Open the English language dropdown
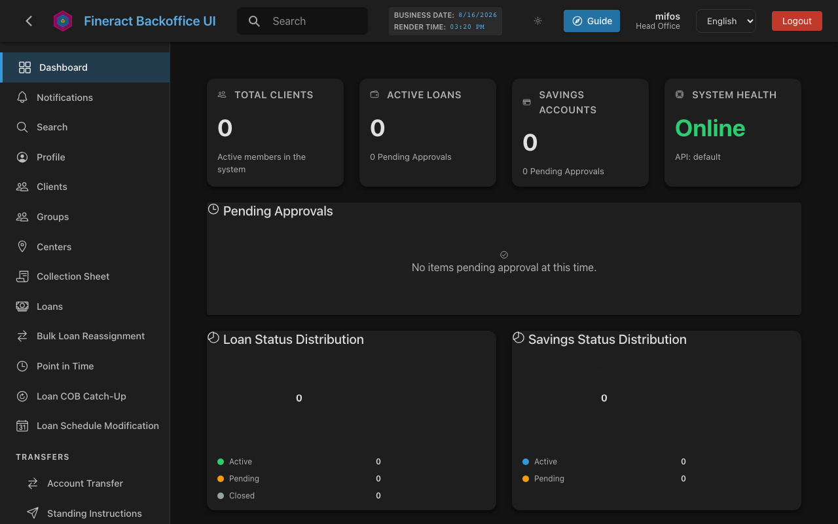 tap(726, 21)
